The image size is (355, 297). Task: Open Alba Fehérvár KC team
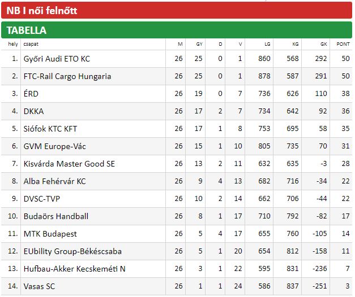click(55, 181)
